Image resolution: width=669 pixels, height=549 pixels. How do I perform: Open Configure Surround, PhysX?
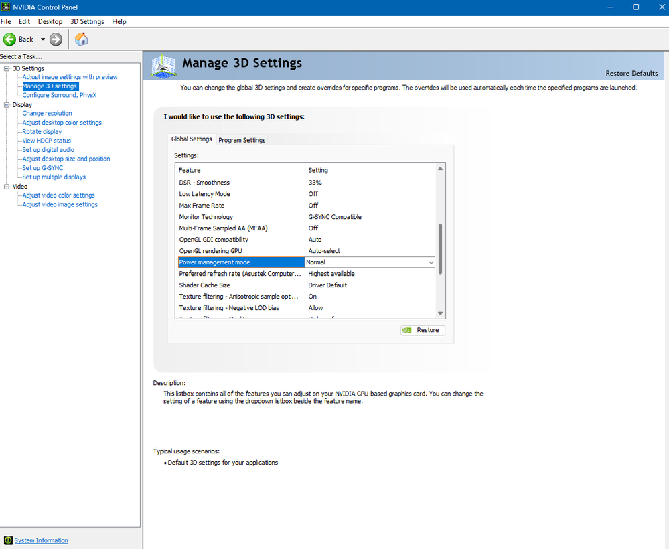60,95
